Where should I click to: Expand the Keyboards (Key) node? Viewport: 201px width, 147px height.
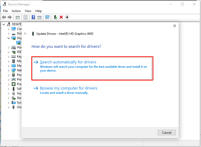[x=8, y=57]
